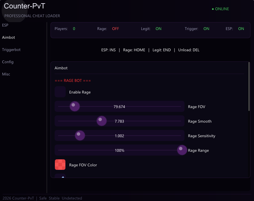Click the 'Rage: HOME' hotkey text

pos(134,50)
